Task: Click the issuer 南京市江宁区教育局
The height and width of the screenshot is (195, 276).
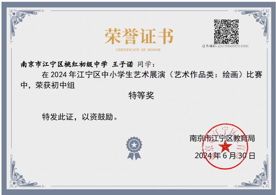Action: coord(222,138)
